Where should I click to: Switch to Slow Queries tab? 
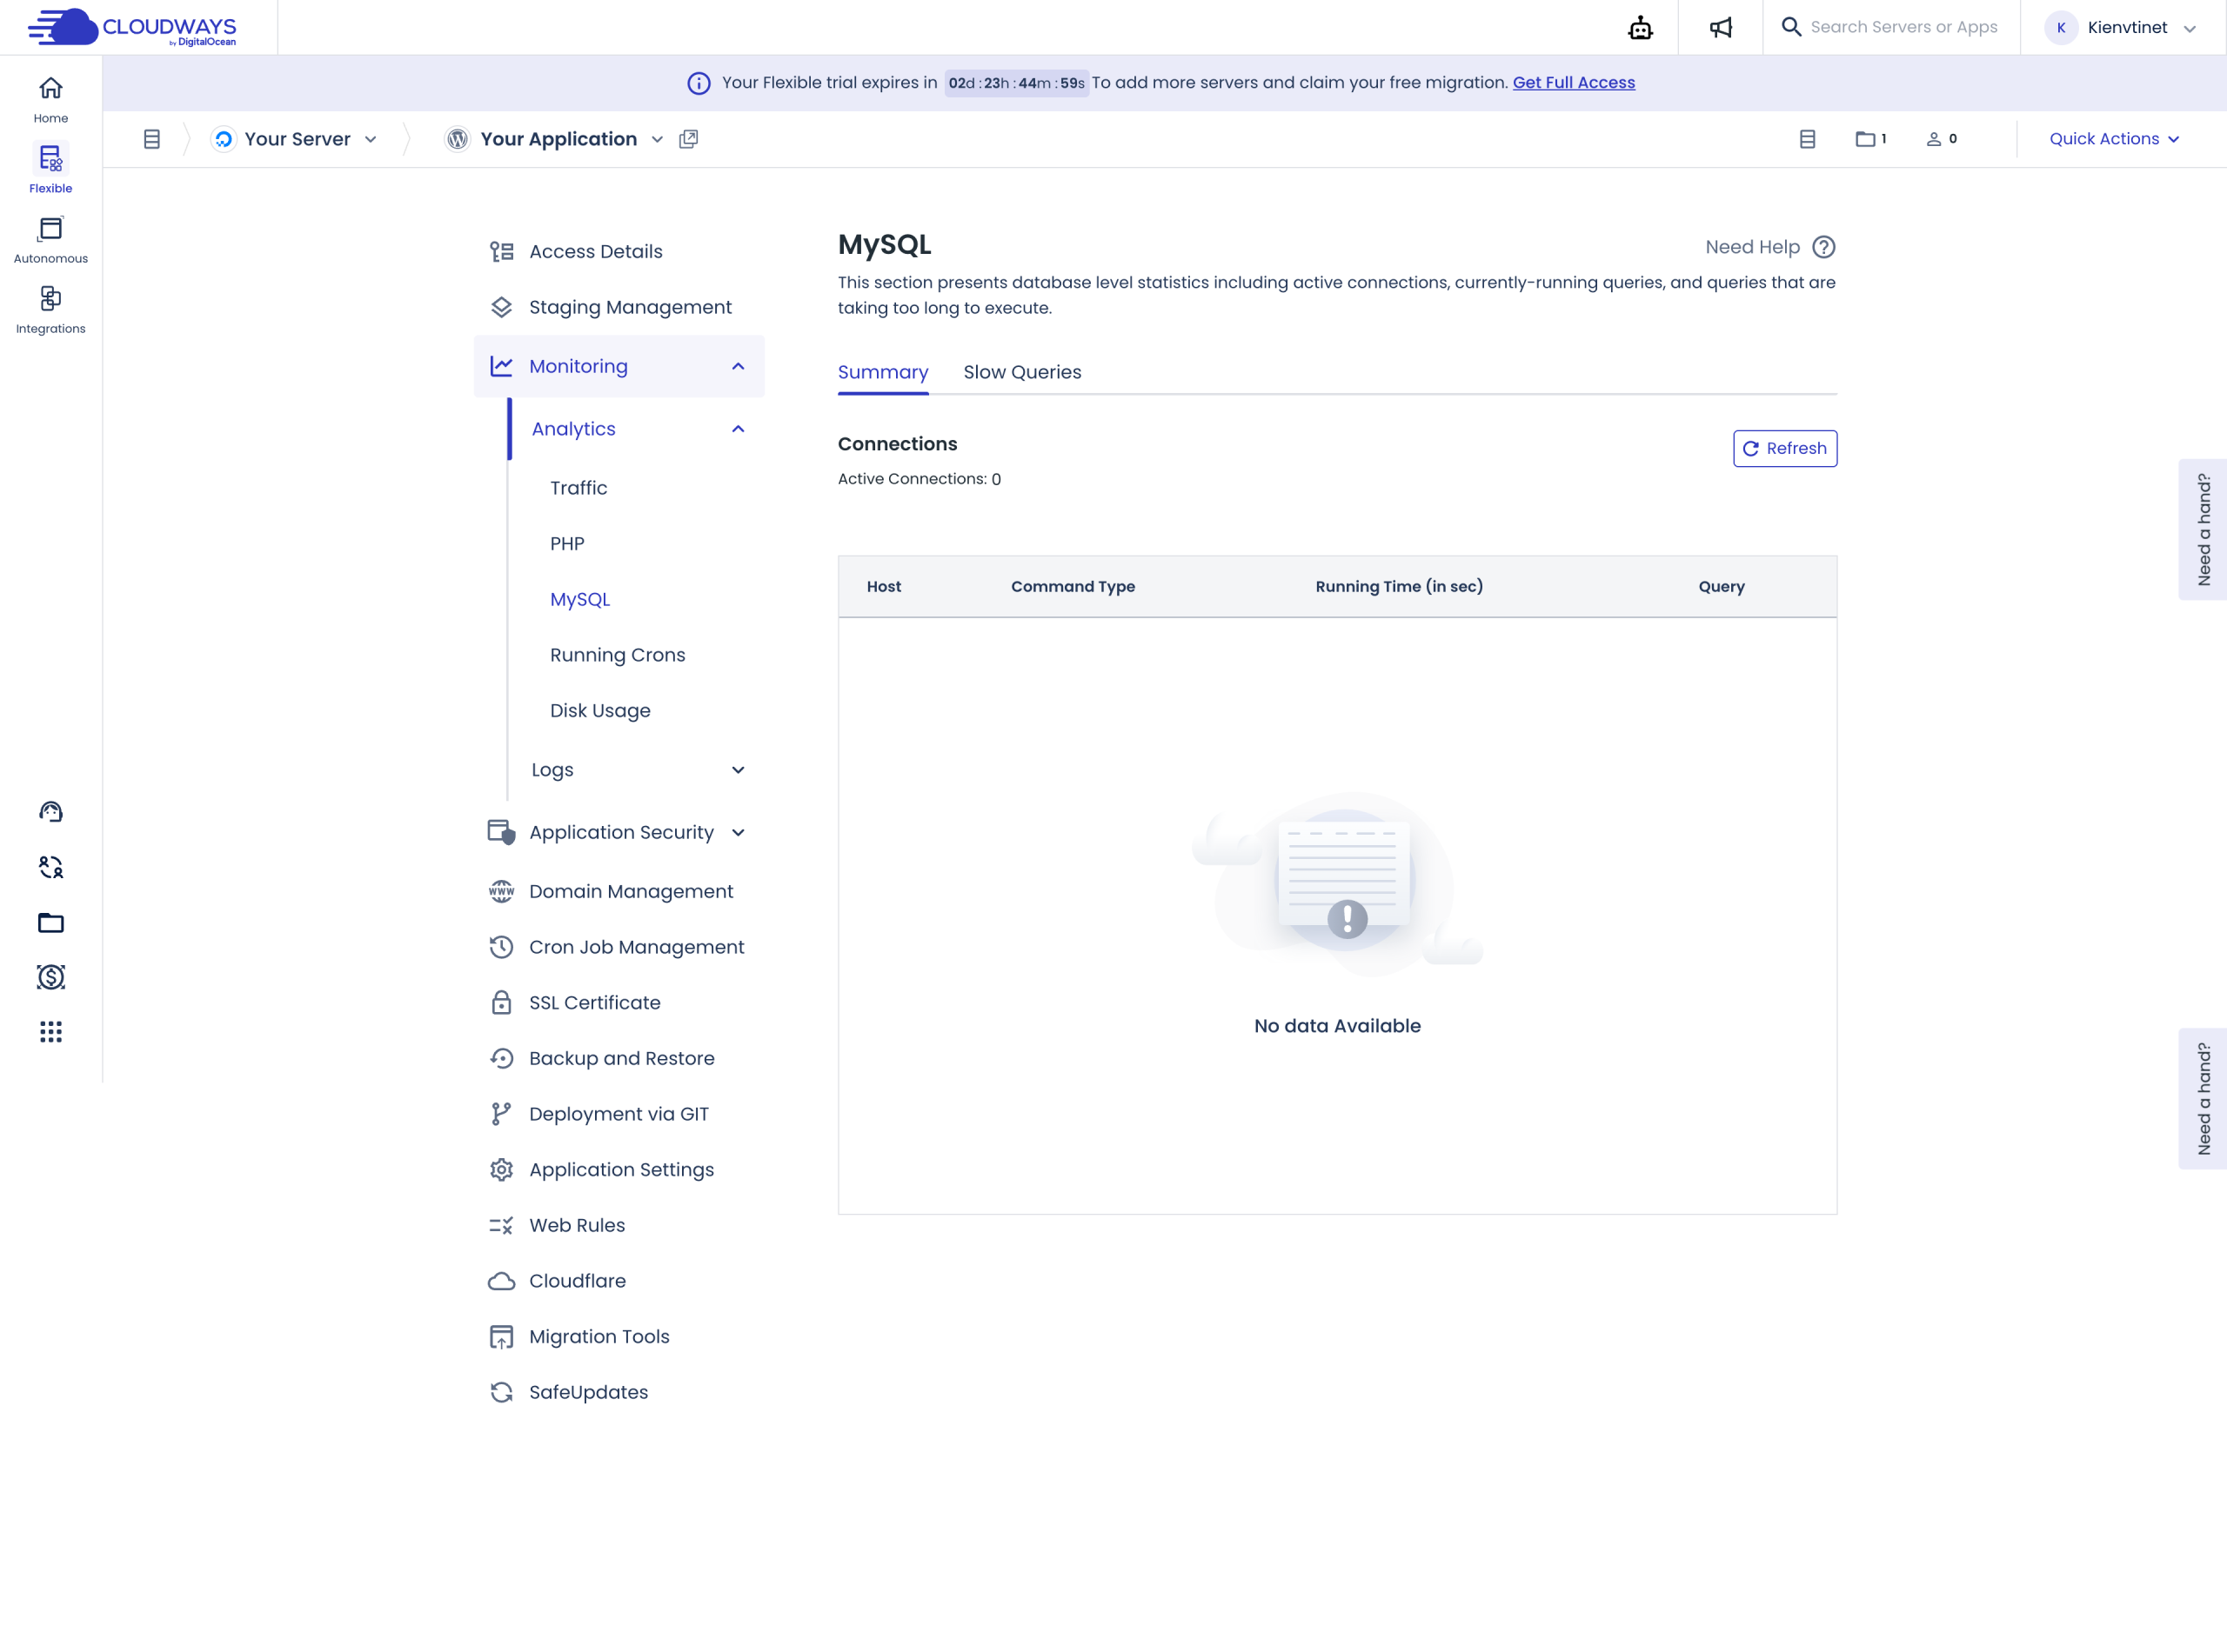click(x=1021, y=372)
